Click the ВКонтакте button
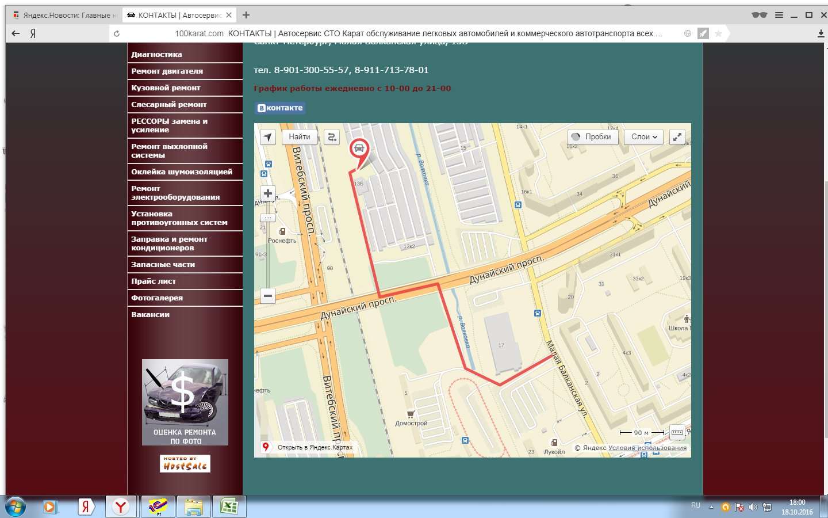 (280, 108)
